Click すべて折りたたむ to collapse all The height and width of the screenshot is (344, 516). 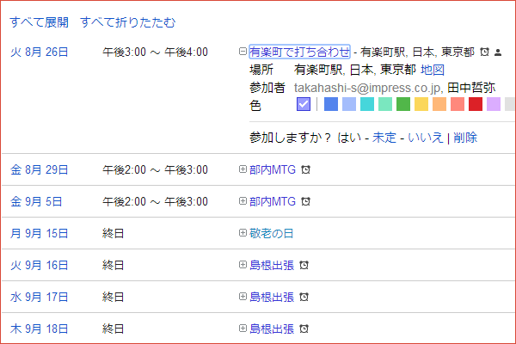[x=128, y=22]
